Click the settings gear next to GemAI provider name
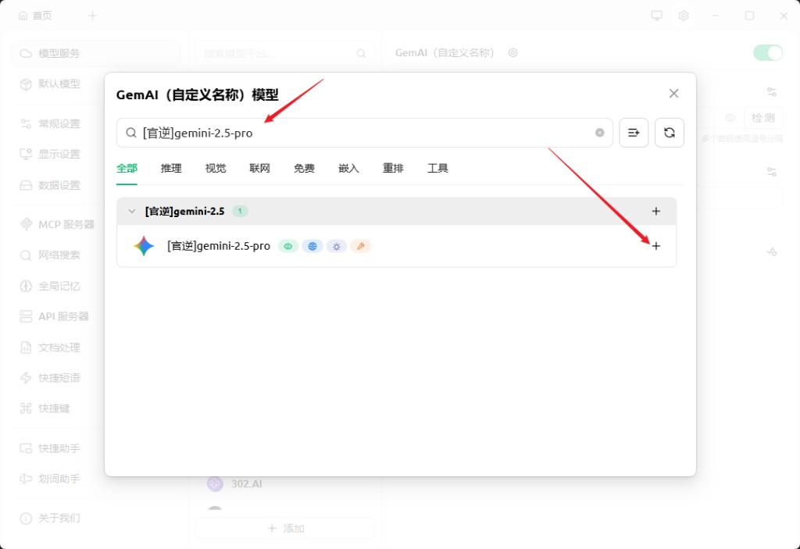 [x=512, y=52]
